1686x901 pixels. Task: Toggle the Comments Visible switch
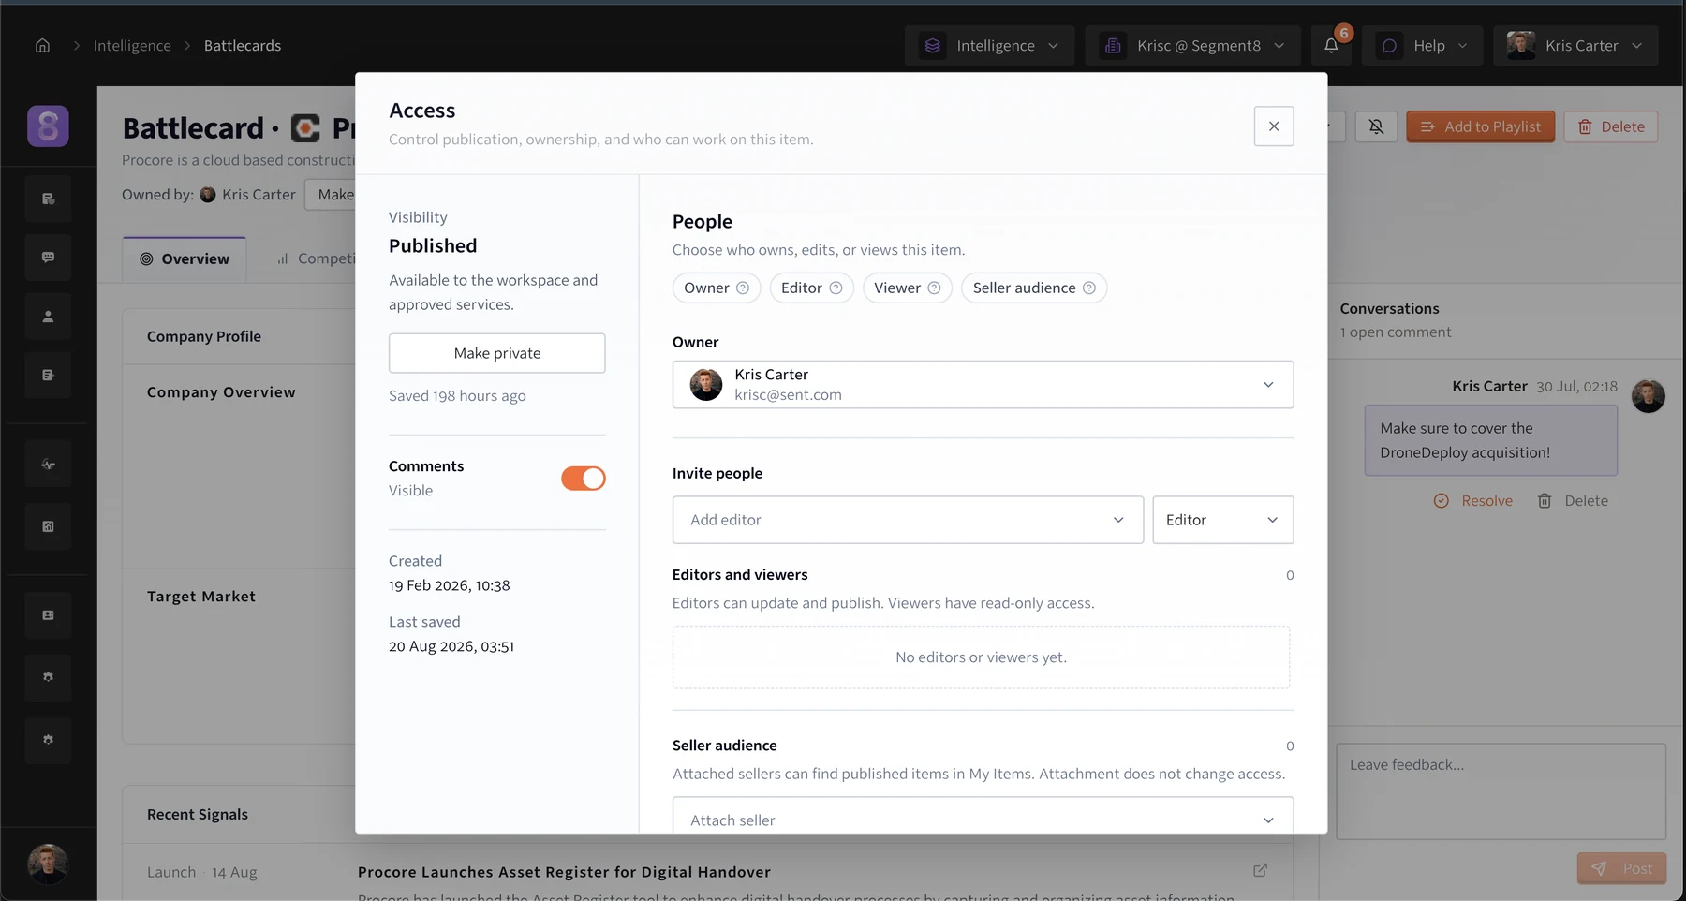(584, 478)
